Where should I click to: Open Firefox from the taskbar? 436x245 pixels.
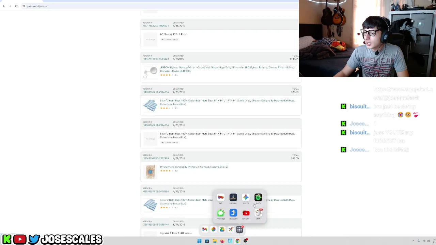[x=222, y=241]
